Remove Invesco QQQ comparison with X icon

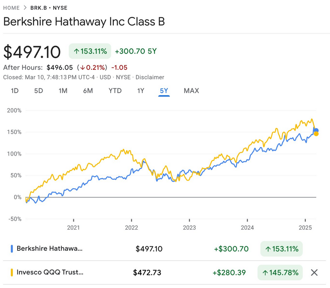(x=314, y=273)
